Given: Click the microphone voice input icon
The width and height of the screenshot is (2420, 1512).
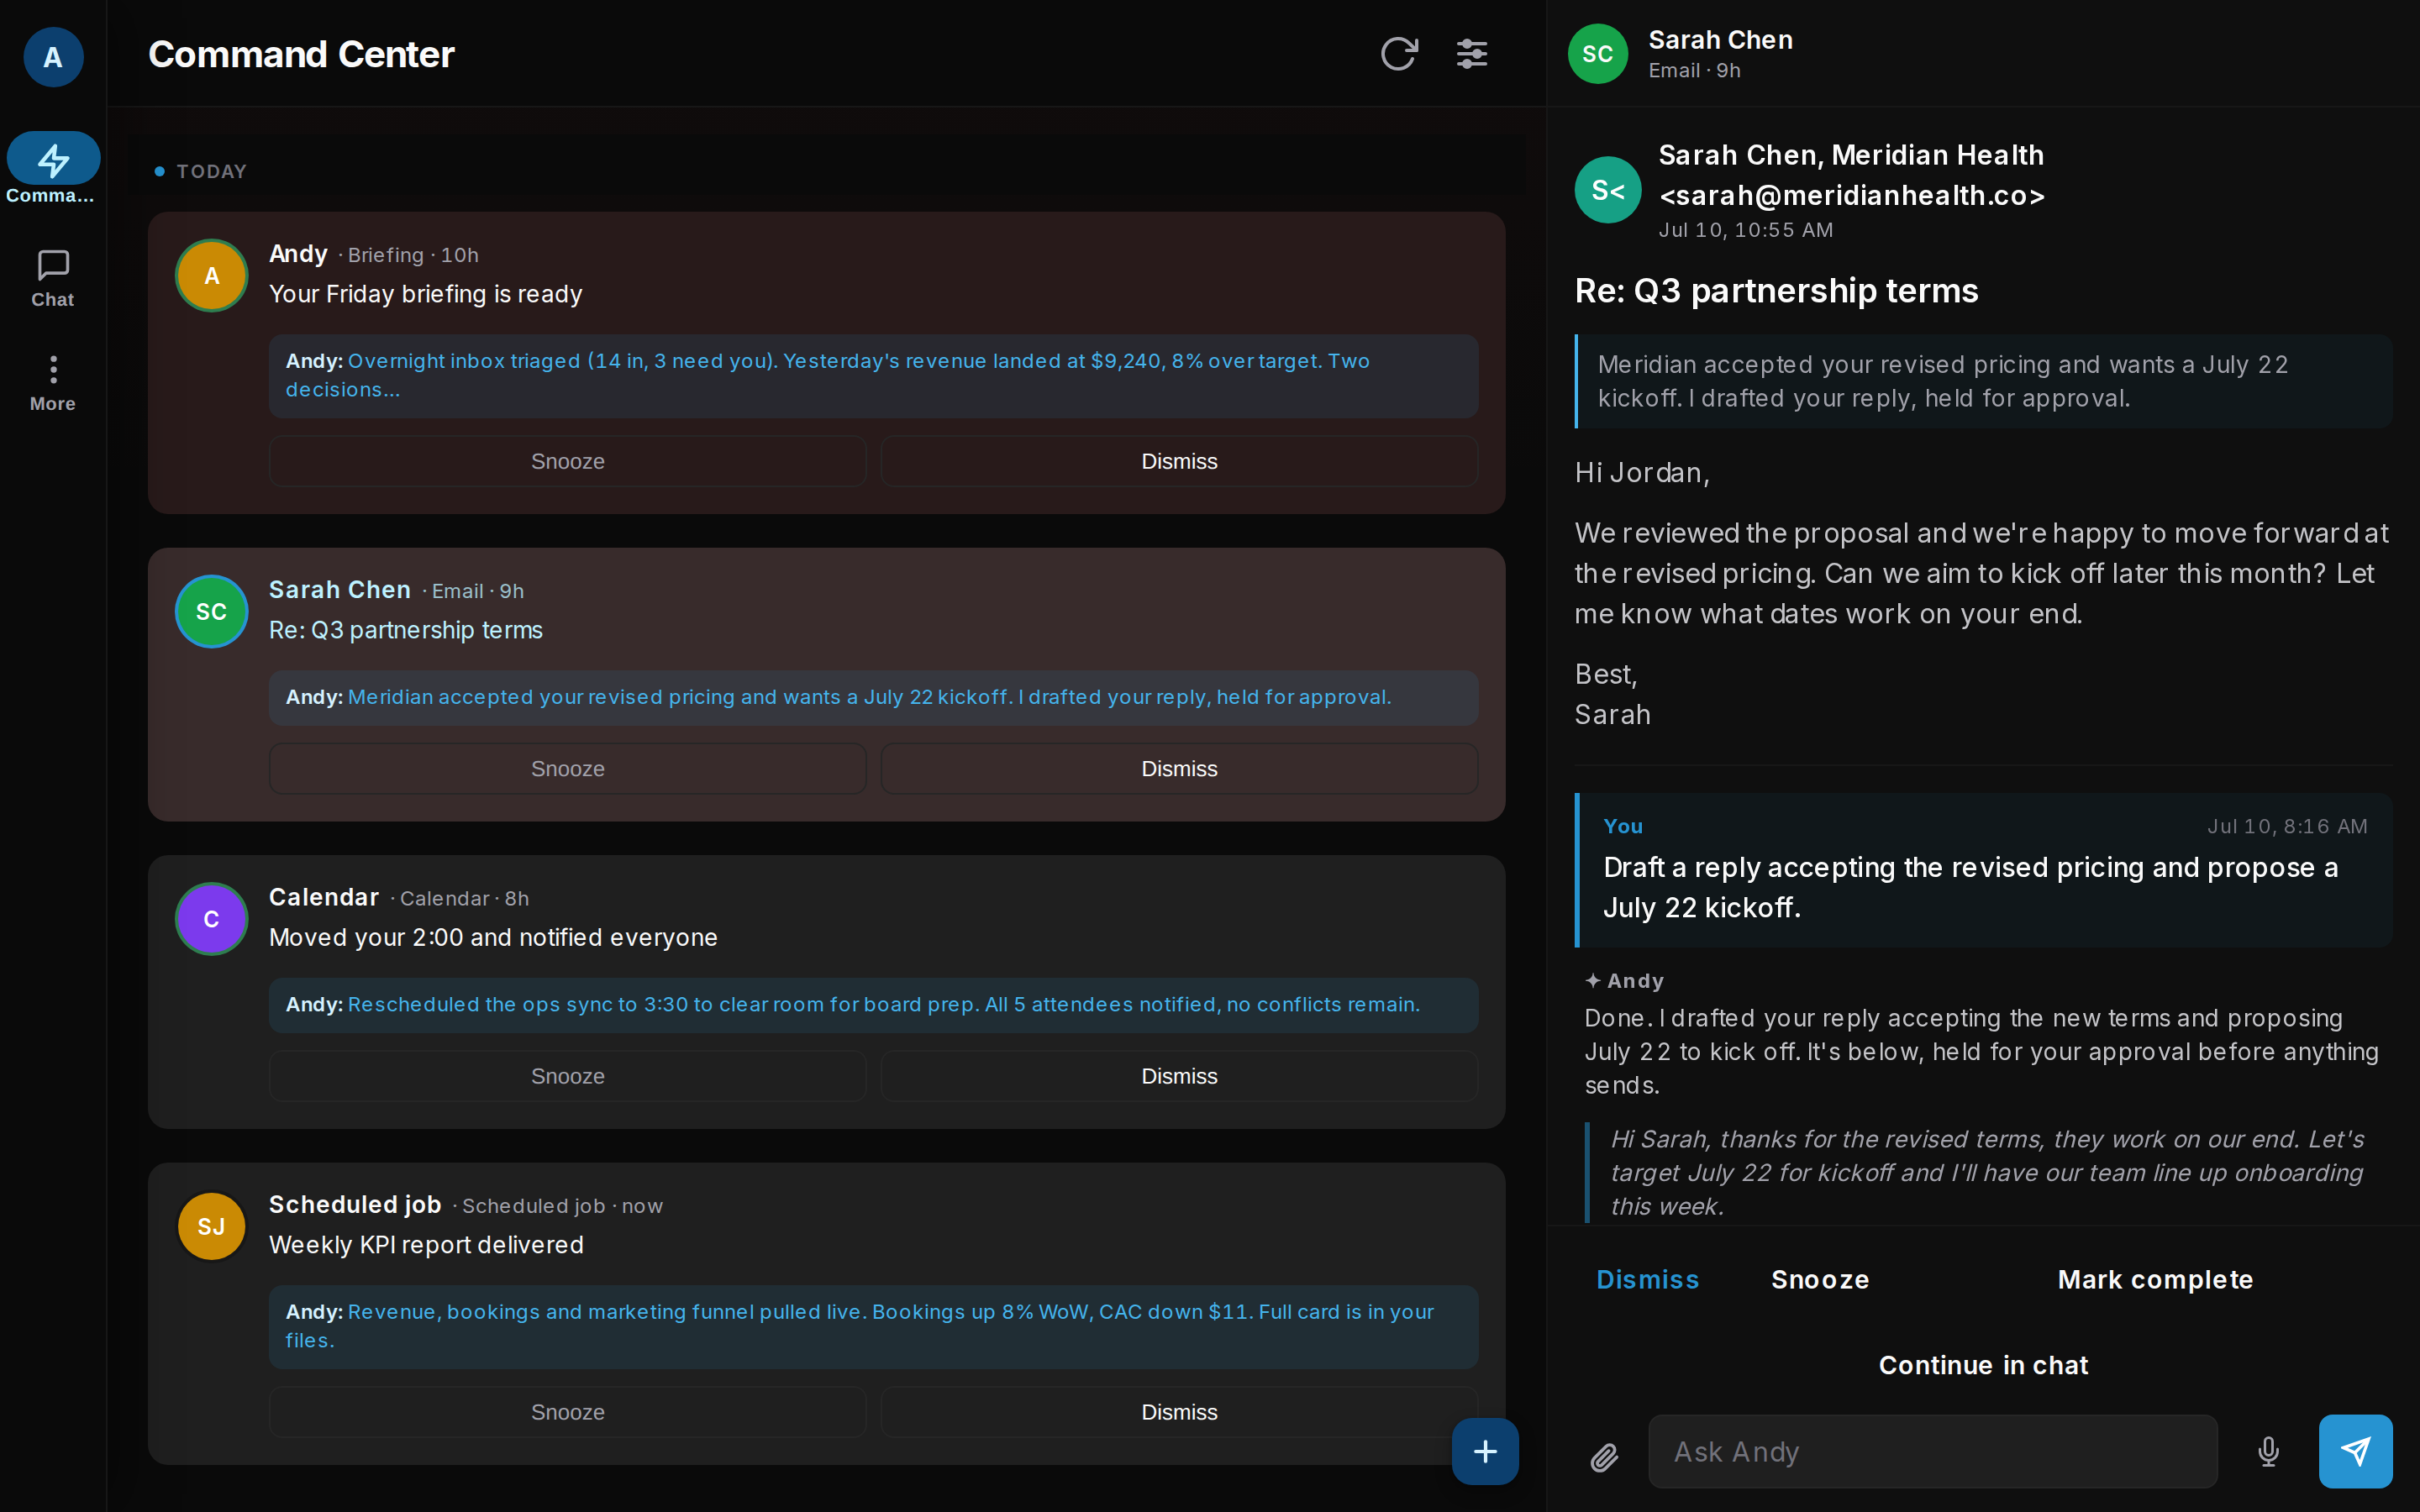Looking at the screenshot, I should [2268, 1451].
